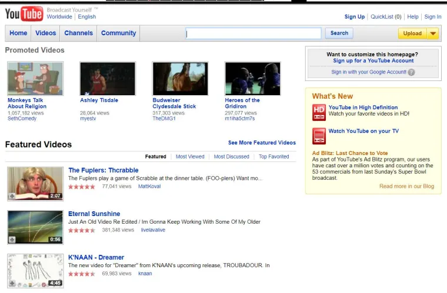Viewport: 447px width, 293px height.
Task: Open the English language selector
Action: [87, 17]
